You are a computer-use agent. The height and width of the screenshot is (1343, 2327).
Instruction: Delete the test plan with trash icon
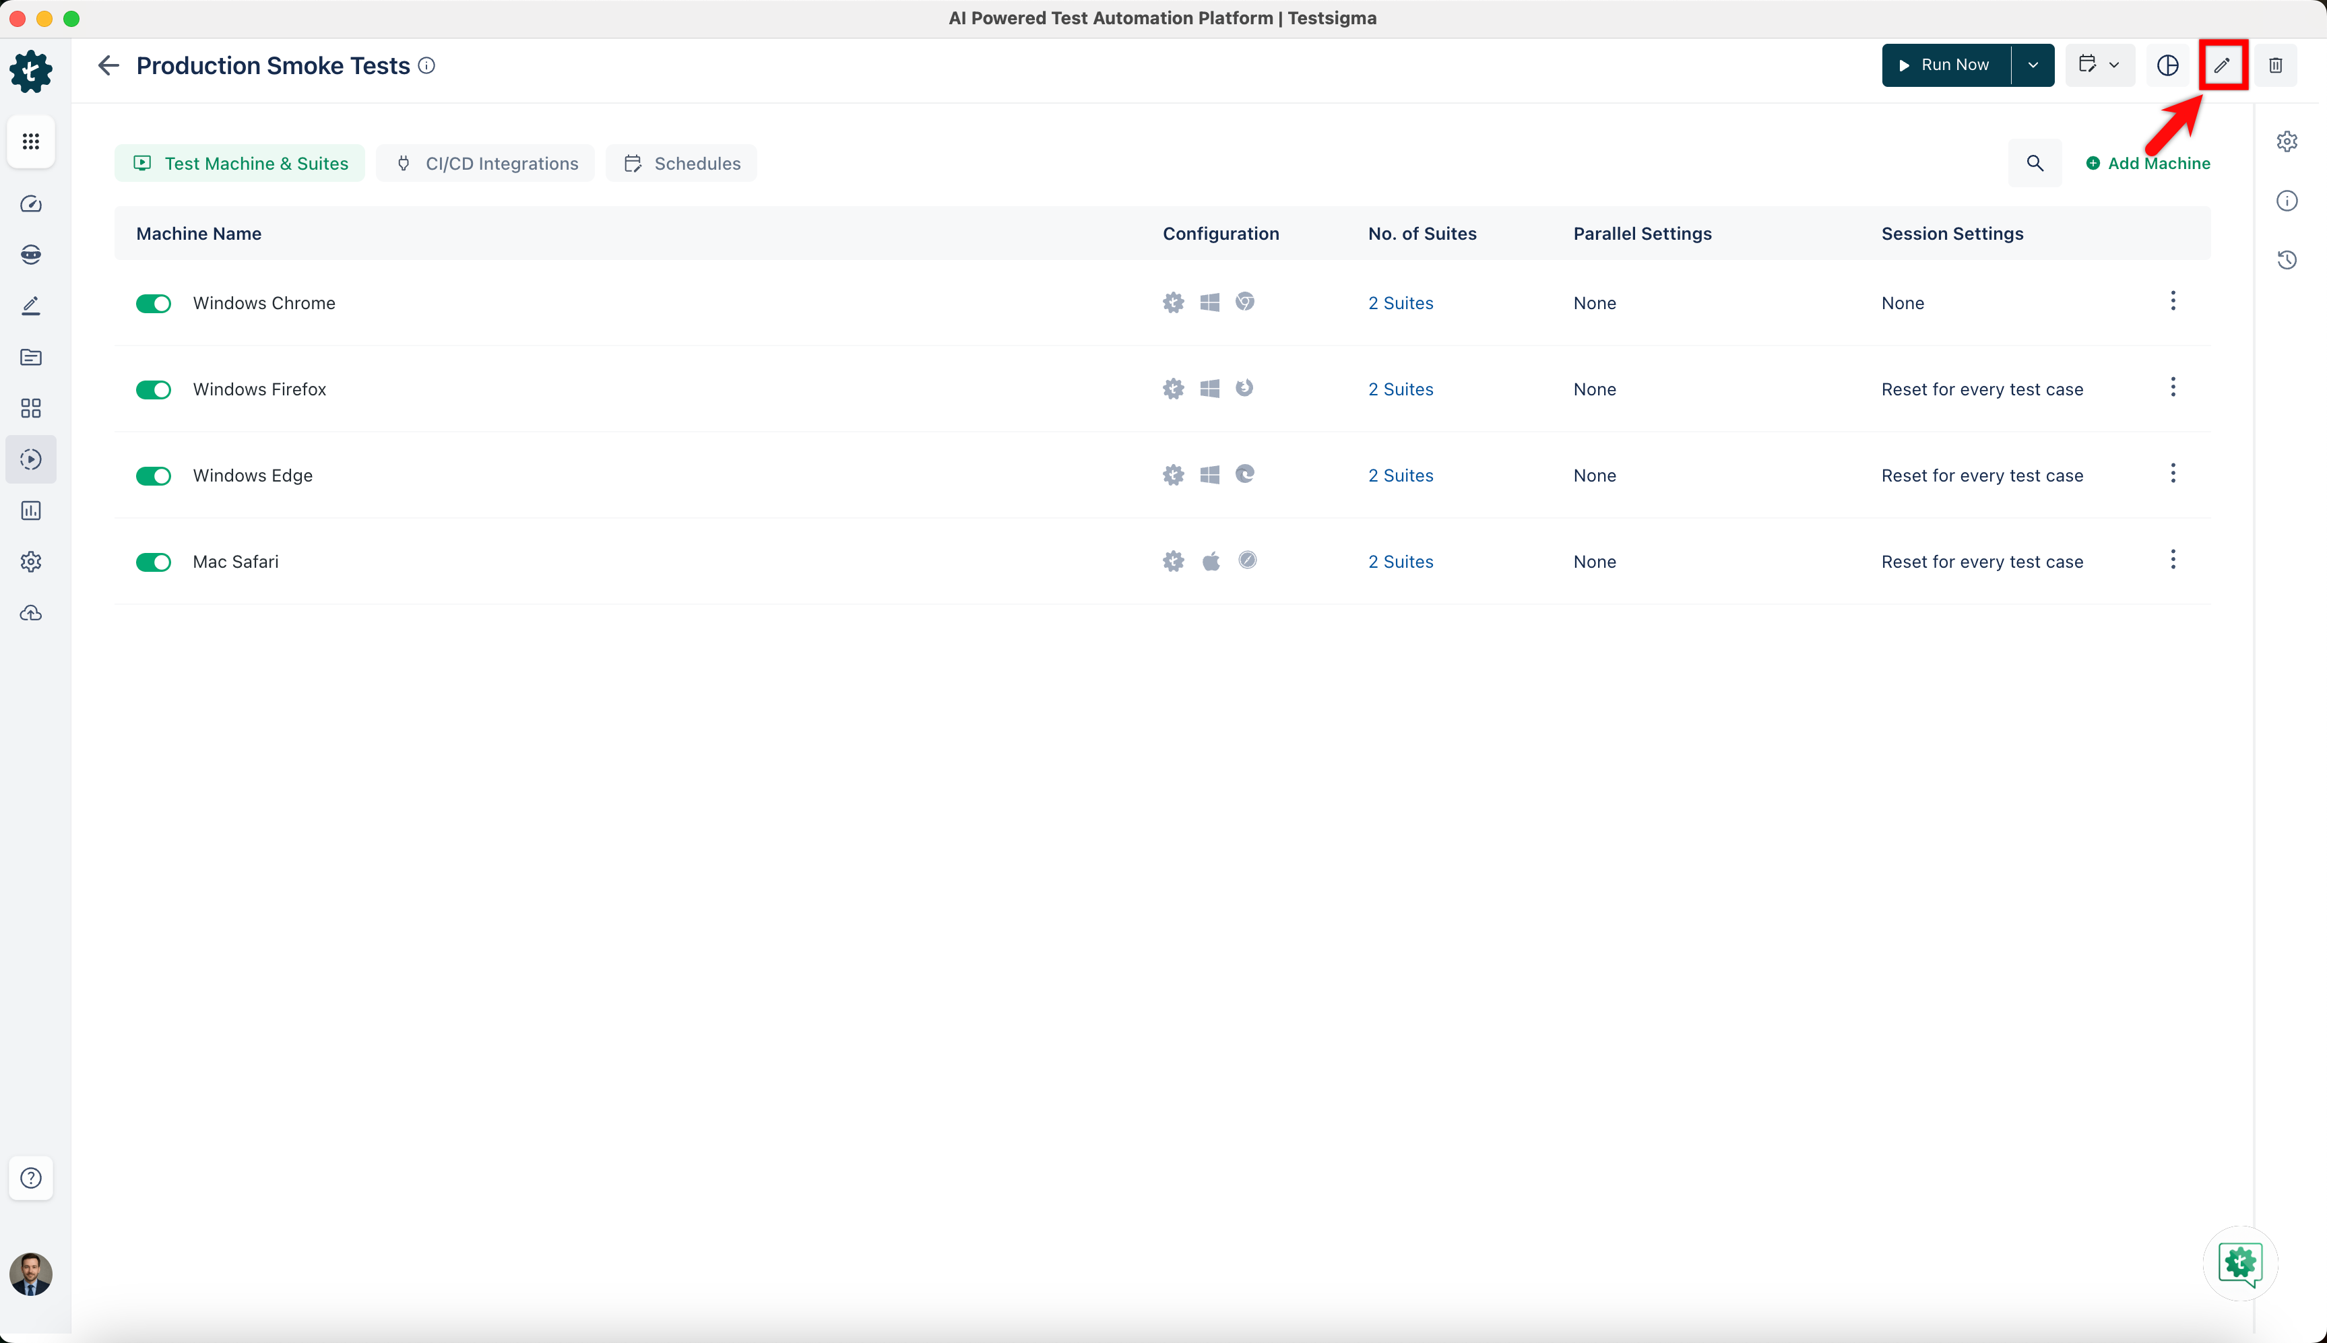(2275, 65)
